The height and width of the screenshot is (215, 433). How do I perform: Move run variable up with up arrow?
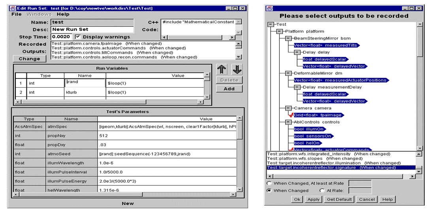pos(222,70)
